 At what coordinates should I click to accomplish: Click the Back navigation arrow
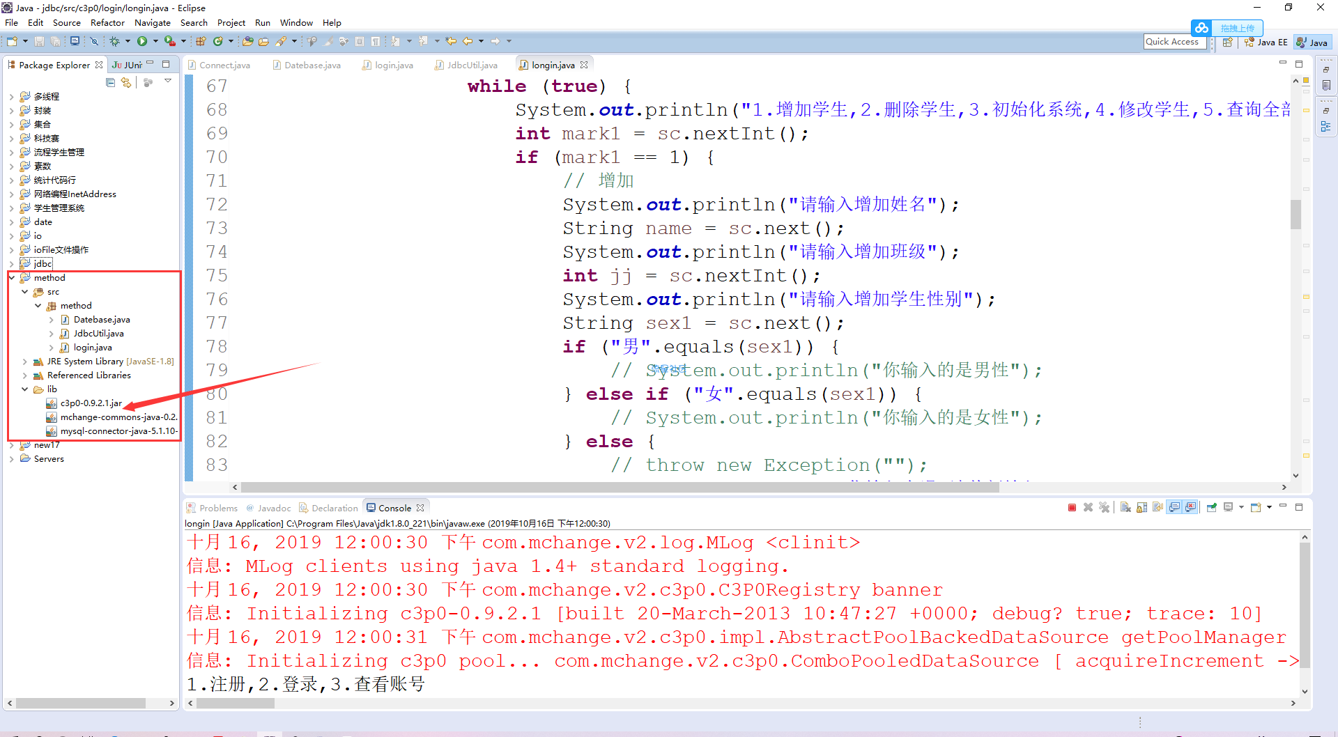click(468, 42)
